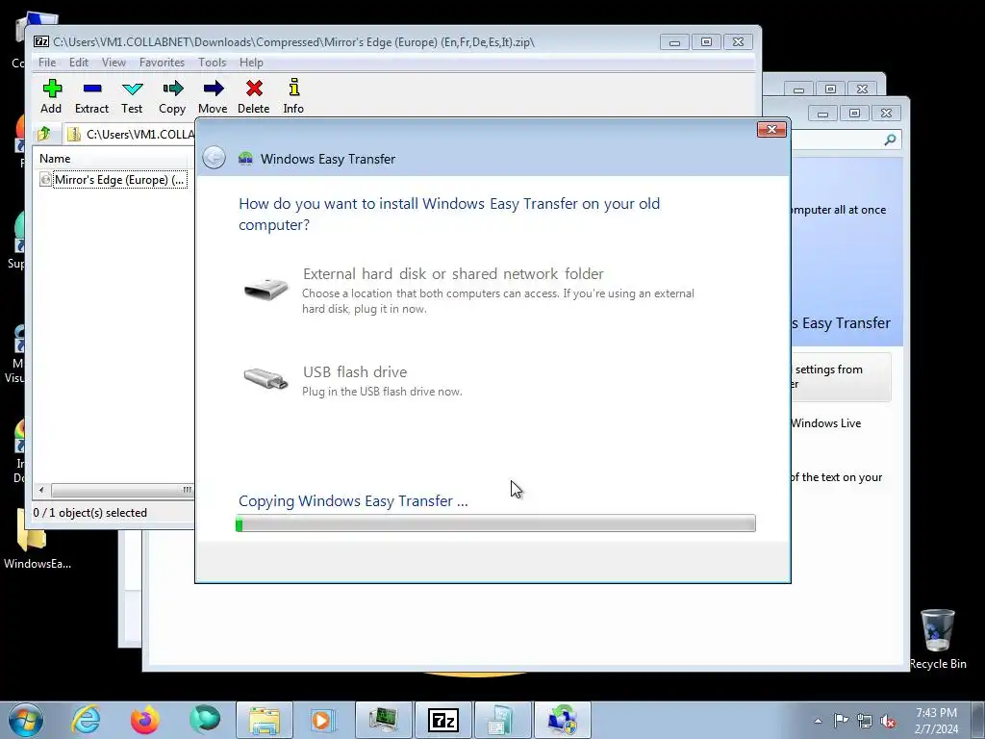Show hidden system tray icons
This screenshot has height=739, width=985.
pyautogui.click(x=818, y=721)
